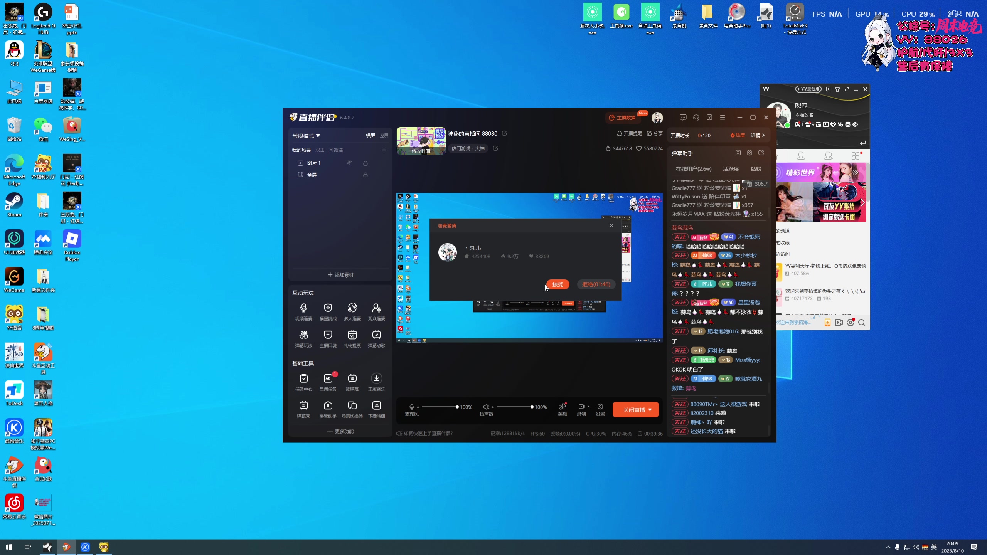Click the headset customer service icon

pyautogui.click(x=696, y=118)
